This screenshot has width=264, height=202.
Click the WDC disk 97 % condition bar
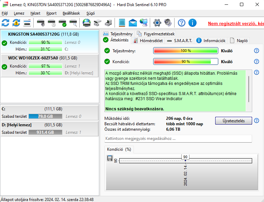(45, 66)
